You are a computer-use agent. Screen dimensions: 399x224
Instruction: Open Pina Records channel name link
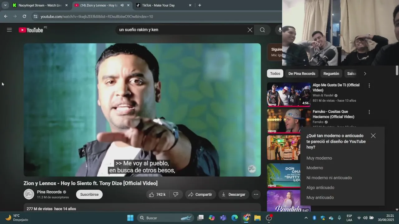[49, 192]
